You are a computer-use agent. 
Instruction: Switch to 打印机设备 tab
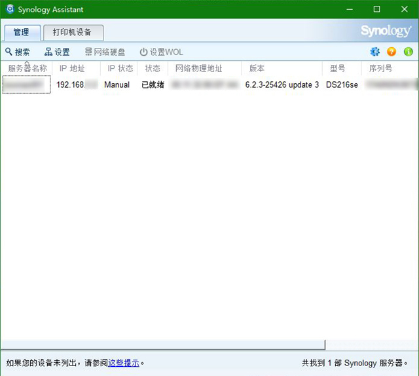pyautogui.click(x=73, y=32)
